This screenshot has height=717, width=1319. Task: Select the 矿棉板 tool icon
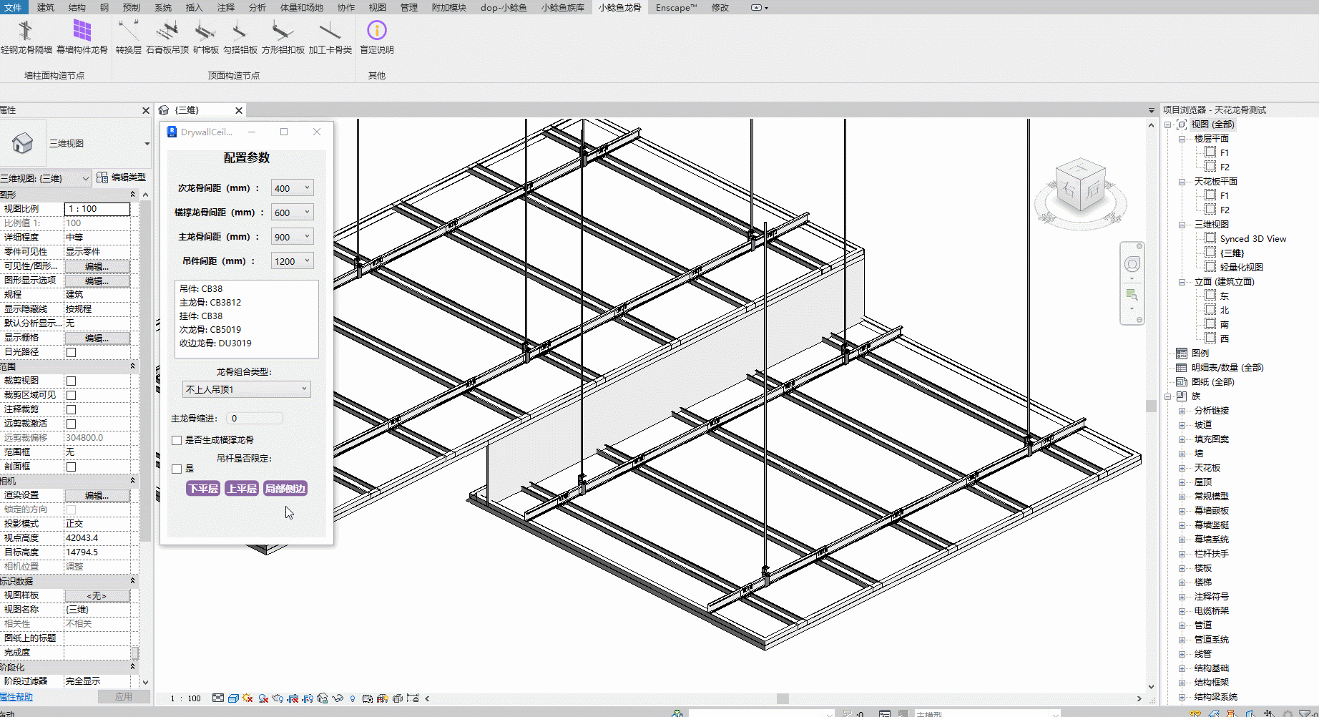[x=205, y=31]
